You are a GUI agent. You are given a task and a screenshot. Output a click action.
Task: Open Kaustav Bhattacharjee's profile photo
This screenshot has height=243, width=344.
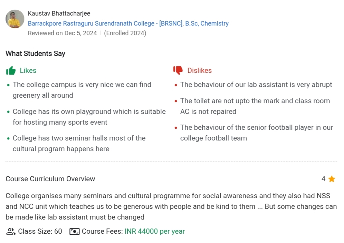pos(15,19)
